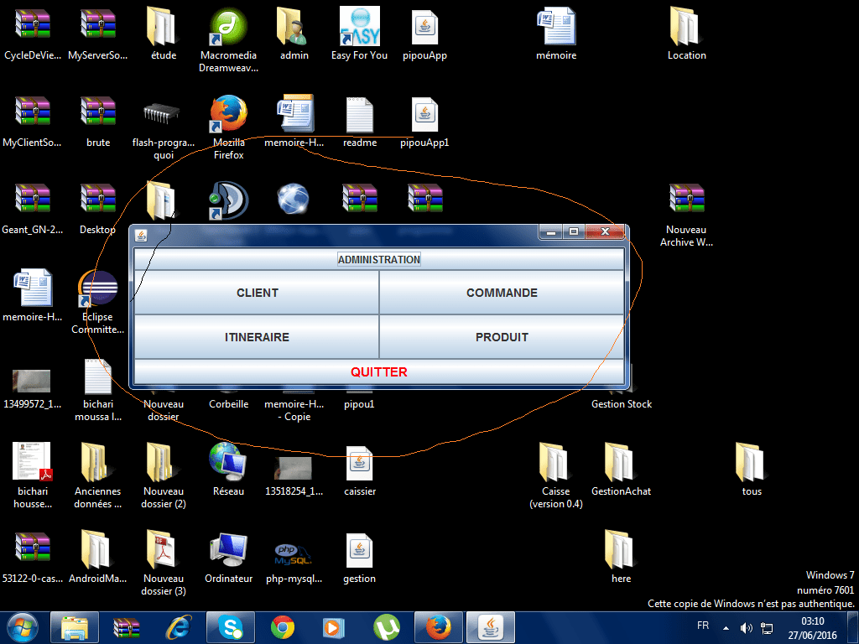Open the clock showing 03:10
The image size is (859, 644).
click(812, 628)
